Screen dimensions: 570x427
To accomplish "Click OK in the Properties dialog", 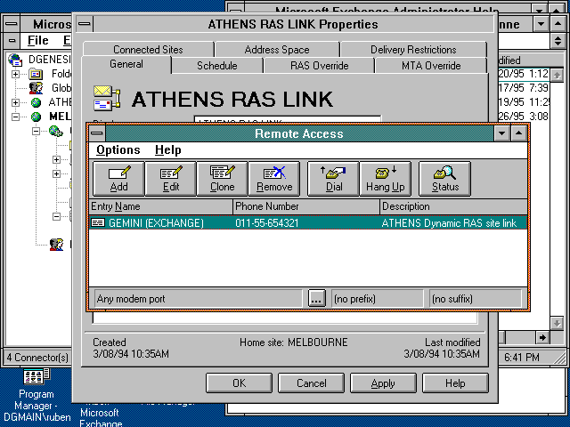I will pos(239,383).
